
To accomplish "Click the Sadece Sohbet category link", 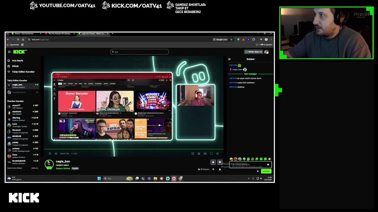I will (63, 168).
